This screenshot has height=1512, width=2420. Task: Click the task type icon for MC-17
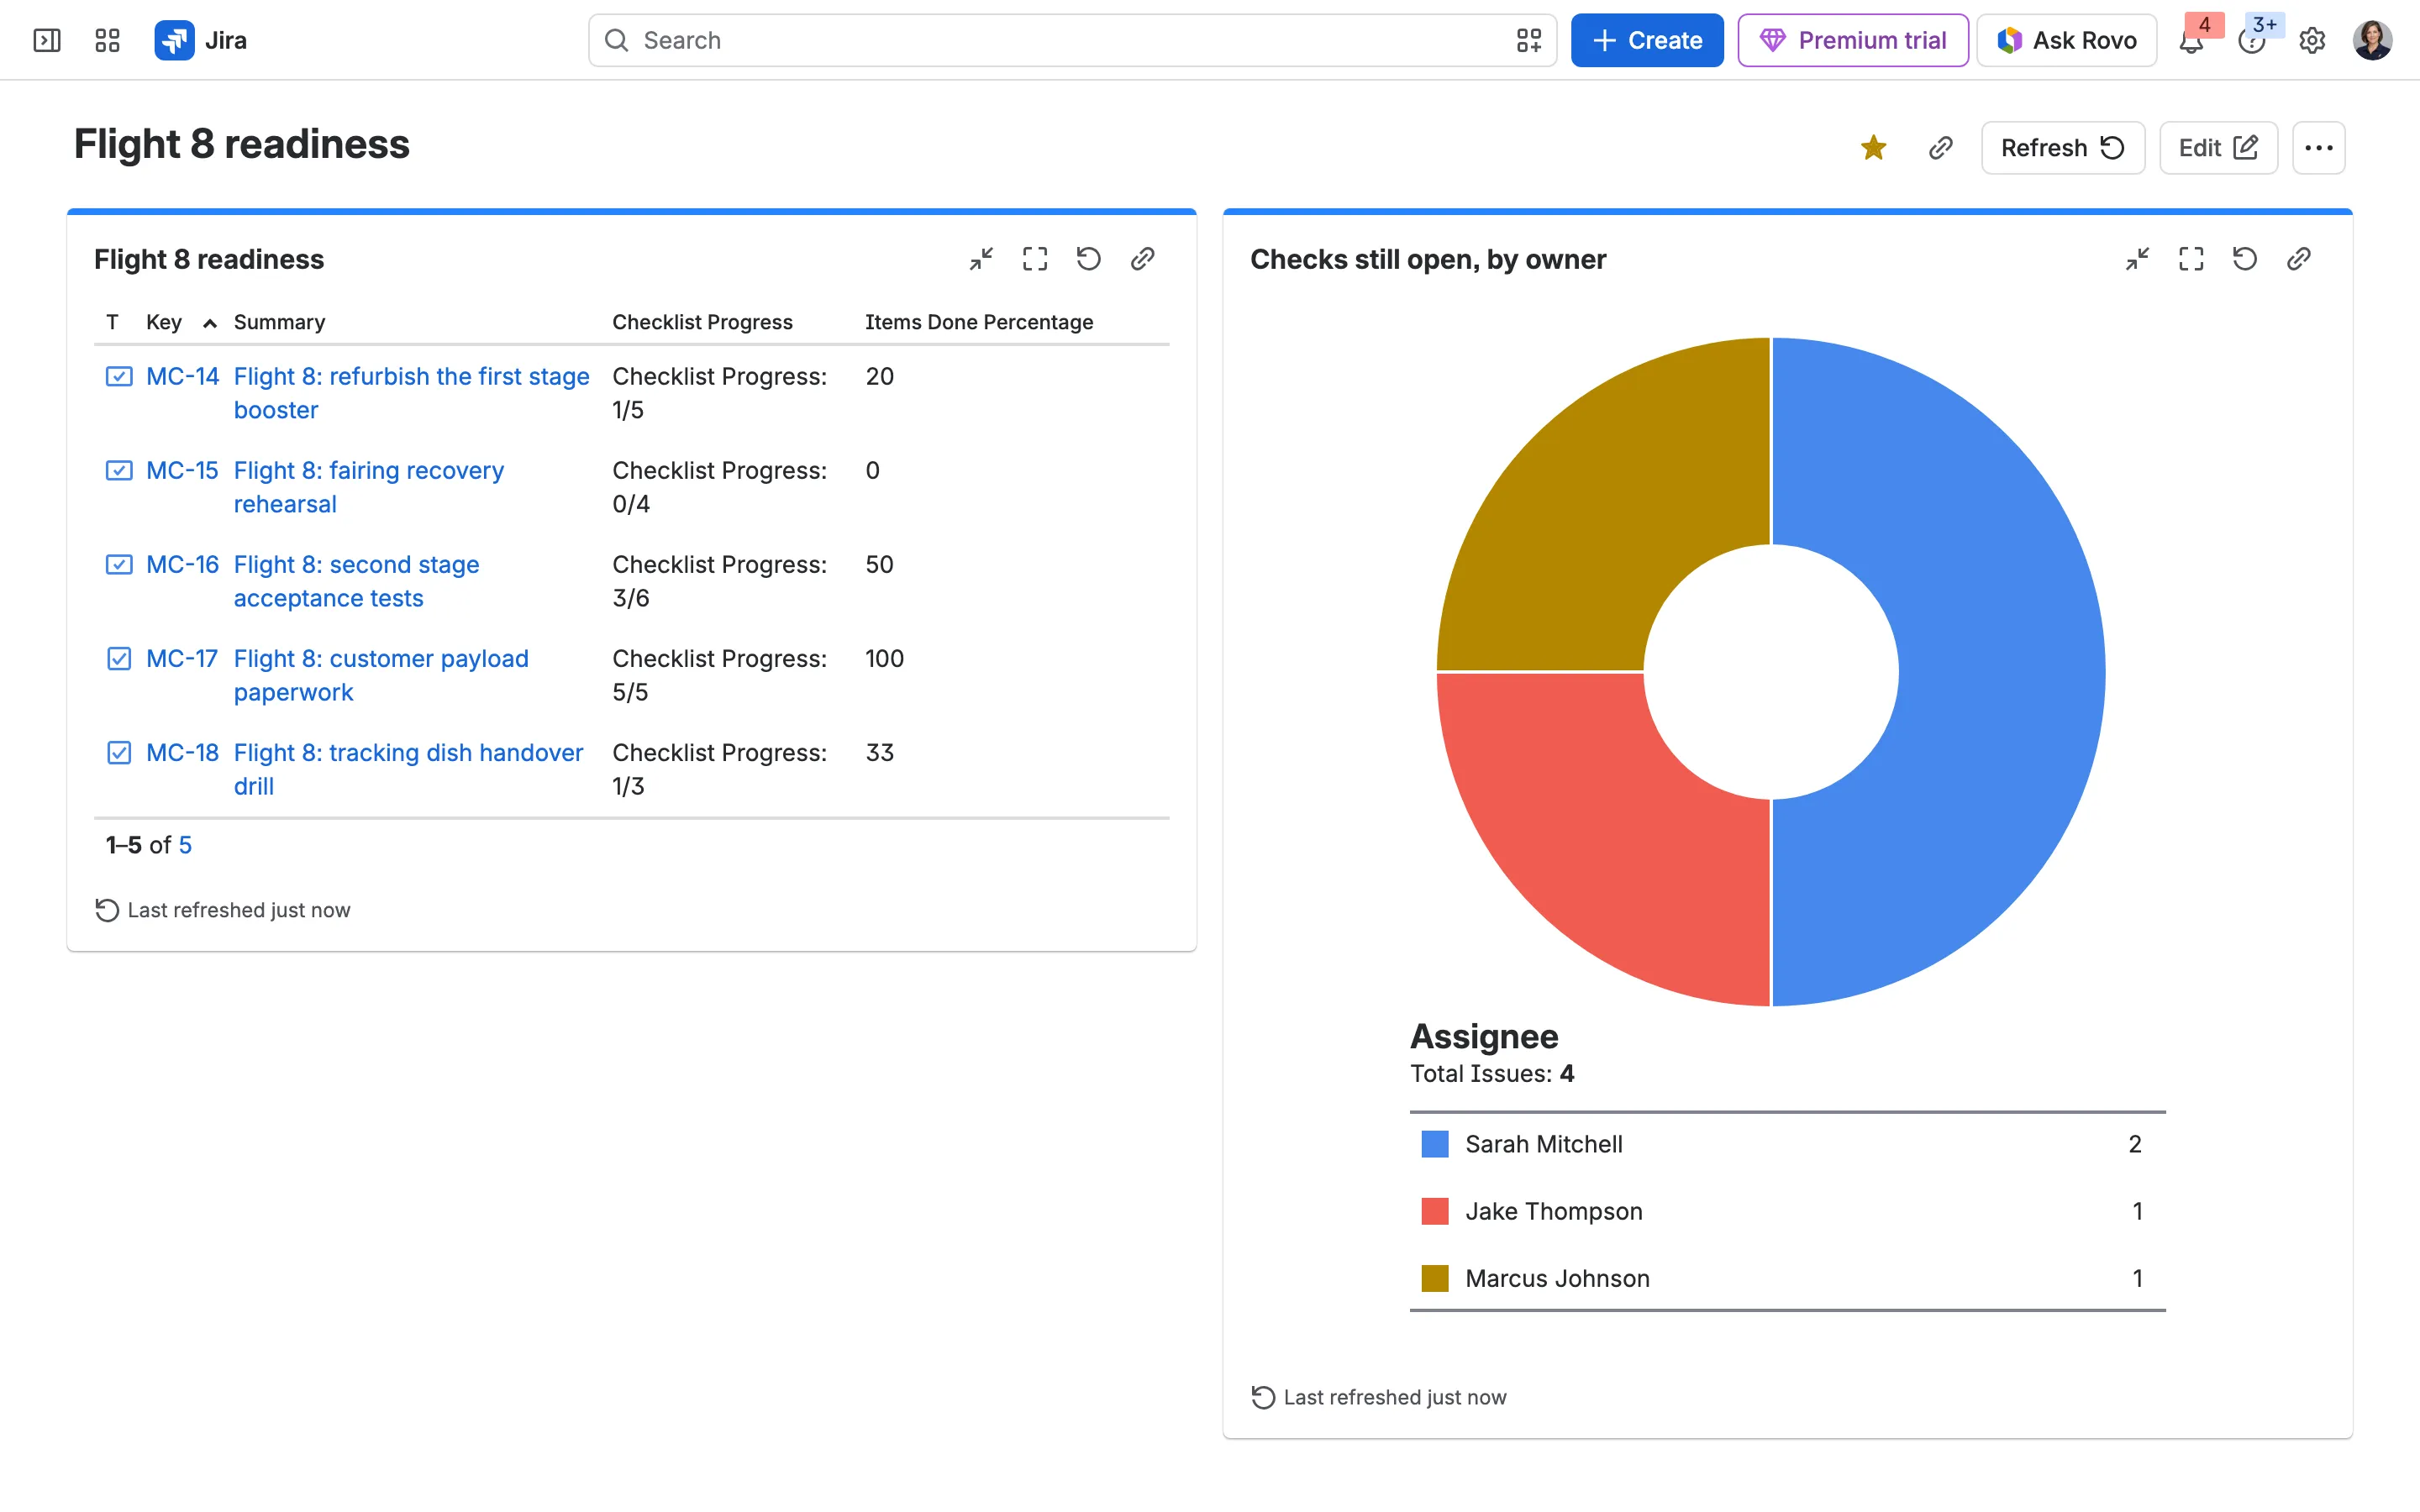(x=119, y=659)
